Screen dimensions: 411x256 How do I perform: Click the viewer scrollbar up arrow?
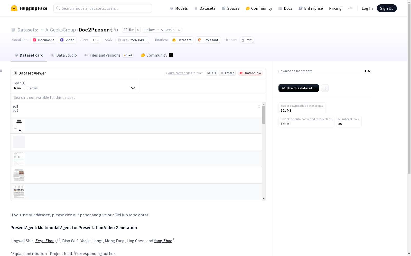click(264, 104)
